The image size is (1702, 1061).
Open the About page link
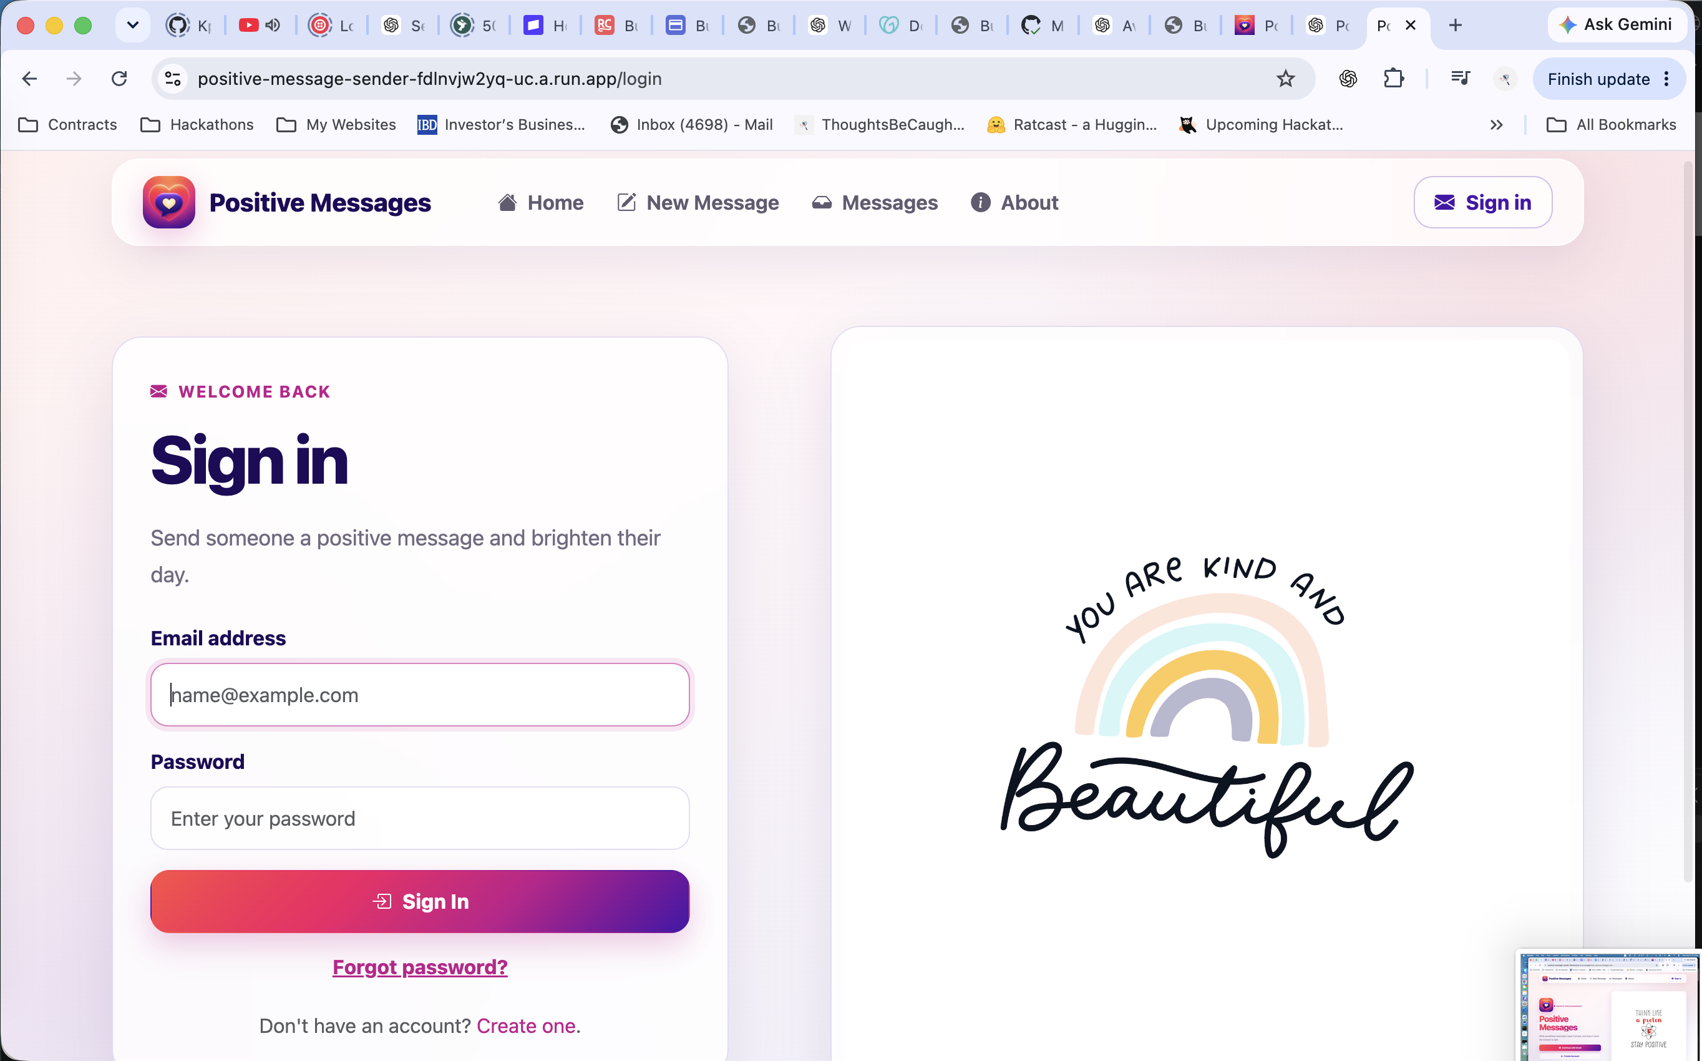click(1014, 203)
